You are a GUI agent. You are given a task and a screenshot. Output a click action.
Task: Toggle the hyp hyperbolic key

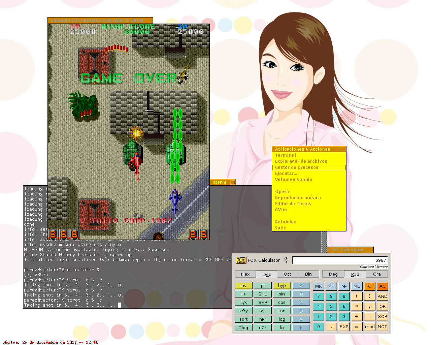(282, 286)
